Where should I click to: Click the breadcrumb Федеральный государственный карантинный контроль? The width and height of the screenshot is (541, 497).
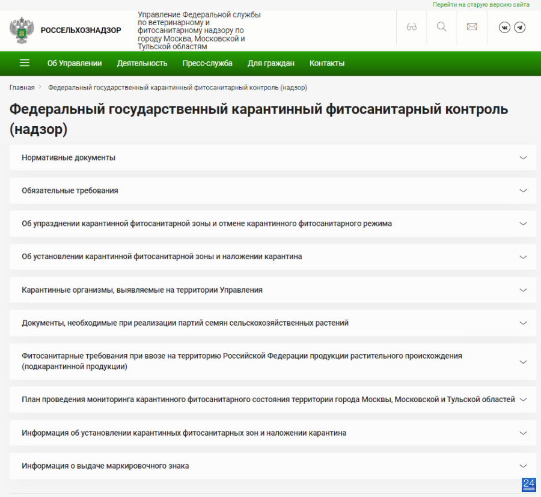coord(178,88)
